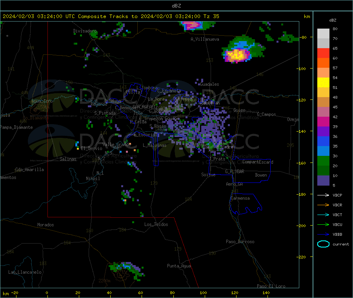Click the 'C_Española' map label
Viewport: 353px width, 298px height.
(x=169, y=91)
